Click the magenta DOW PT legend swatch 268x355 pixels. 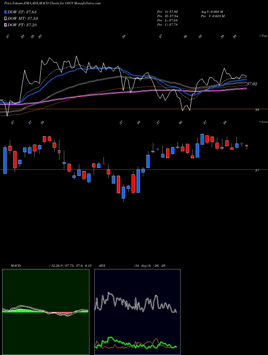[x=5, y=25]
